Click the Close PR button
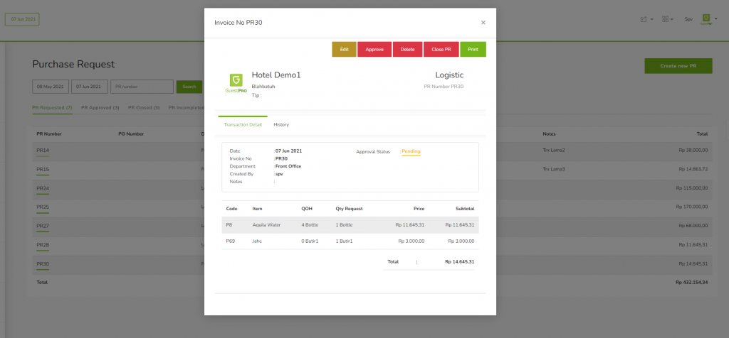The width and height of the screenshot is (729, 338). 441,49
